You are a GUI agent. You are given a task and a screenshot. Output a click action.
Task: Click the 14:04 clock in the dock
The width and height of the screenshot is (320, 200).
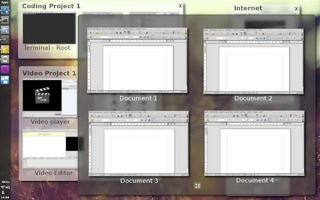5,197
